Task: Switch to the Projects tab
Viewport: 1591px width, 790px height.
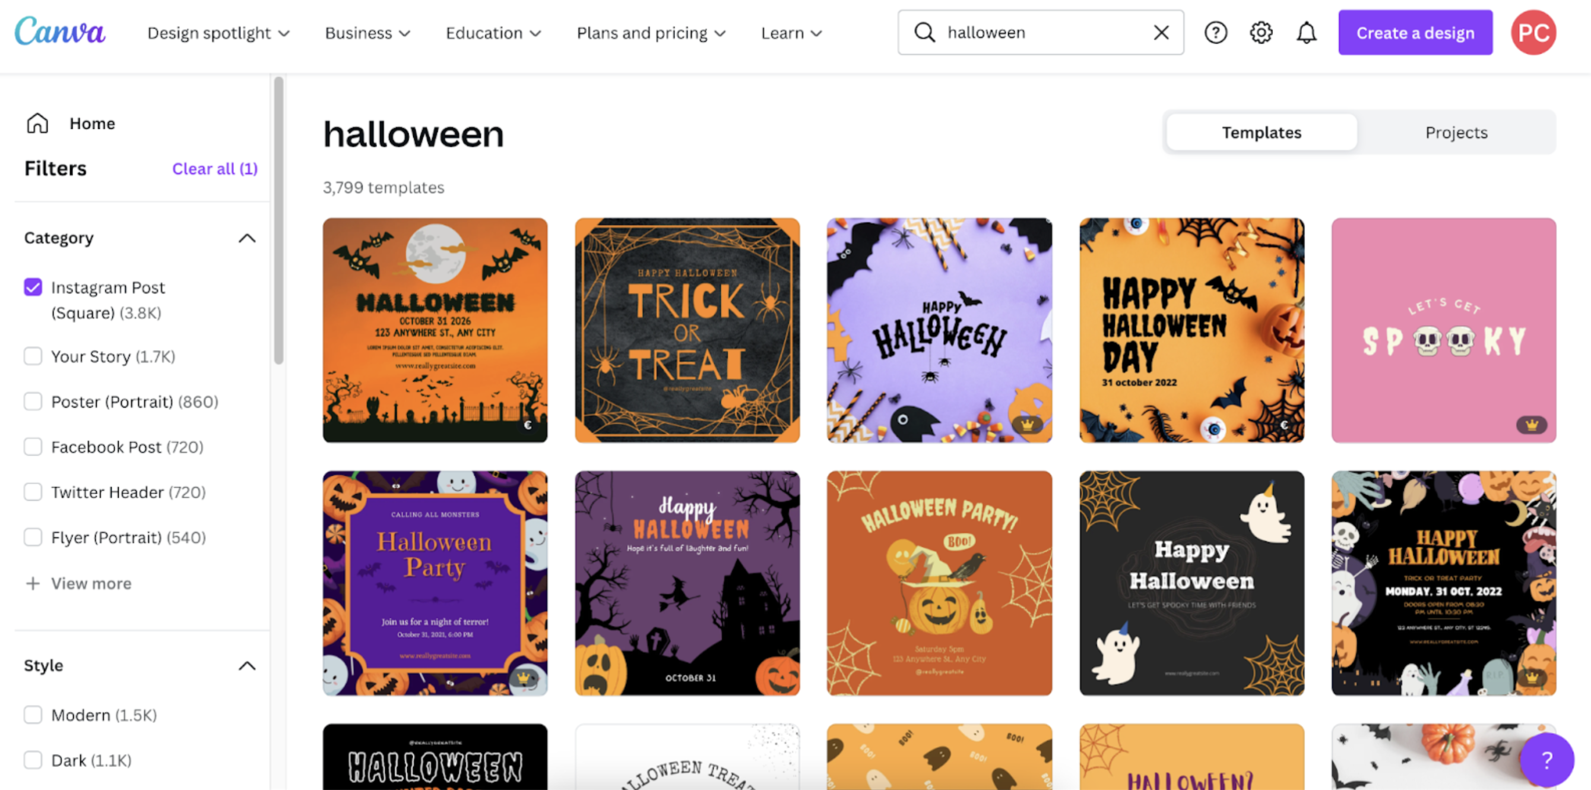Action: 1456,132
